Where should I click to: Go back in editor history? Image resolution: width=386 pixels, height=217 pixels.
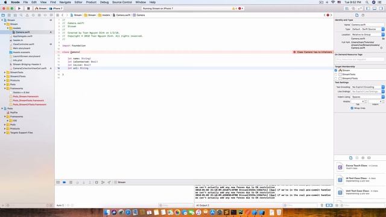(63, 15)
